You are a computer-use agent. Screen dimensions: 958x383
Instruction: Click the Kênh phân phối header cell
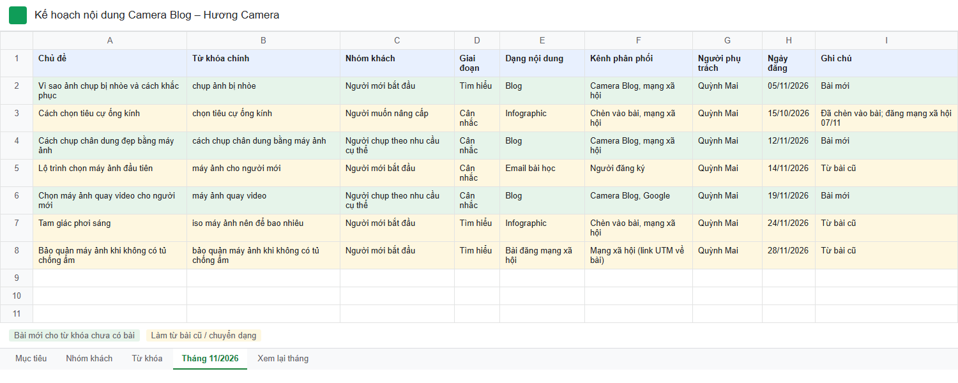click(x=639, y=63)
